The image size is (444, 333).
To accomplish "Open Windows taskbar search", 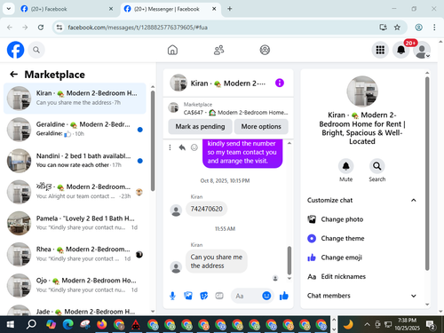I will (31, 325).
